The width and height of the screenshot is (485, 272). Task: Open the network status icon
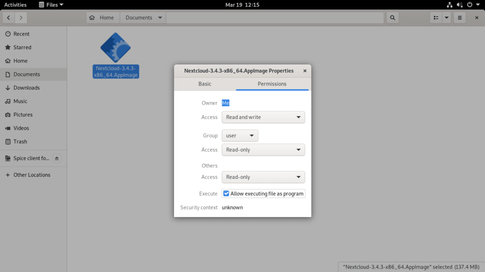(x=449, y=5)
